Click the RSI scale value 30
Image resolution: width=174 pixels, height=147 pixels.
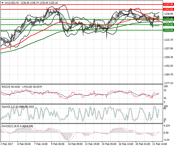click(165, 98)
